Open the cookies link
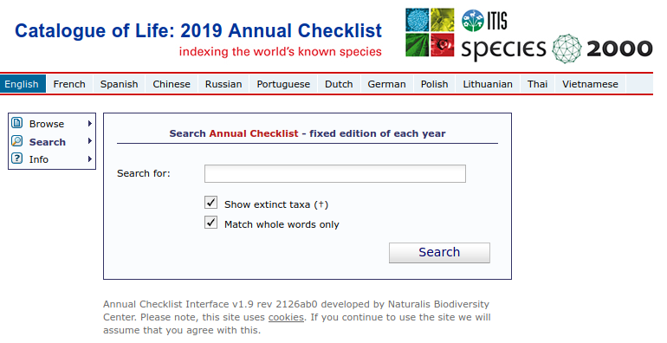Viewport: 667px width, 343px height. click(286, 317)
